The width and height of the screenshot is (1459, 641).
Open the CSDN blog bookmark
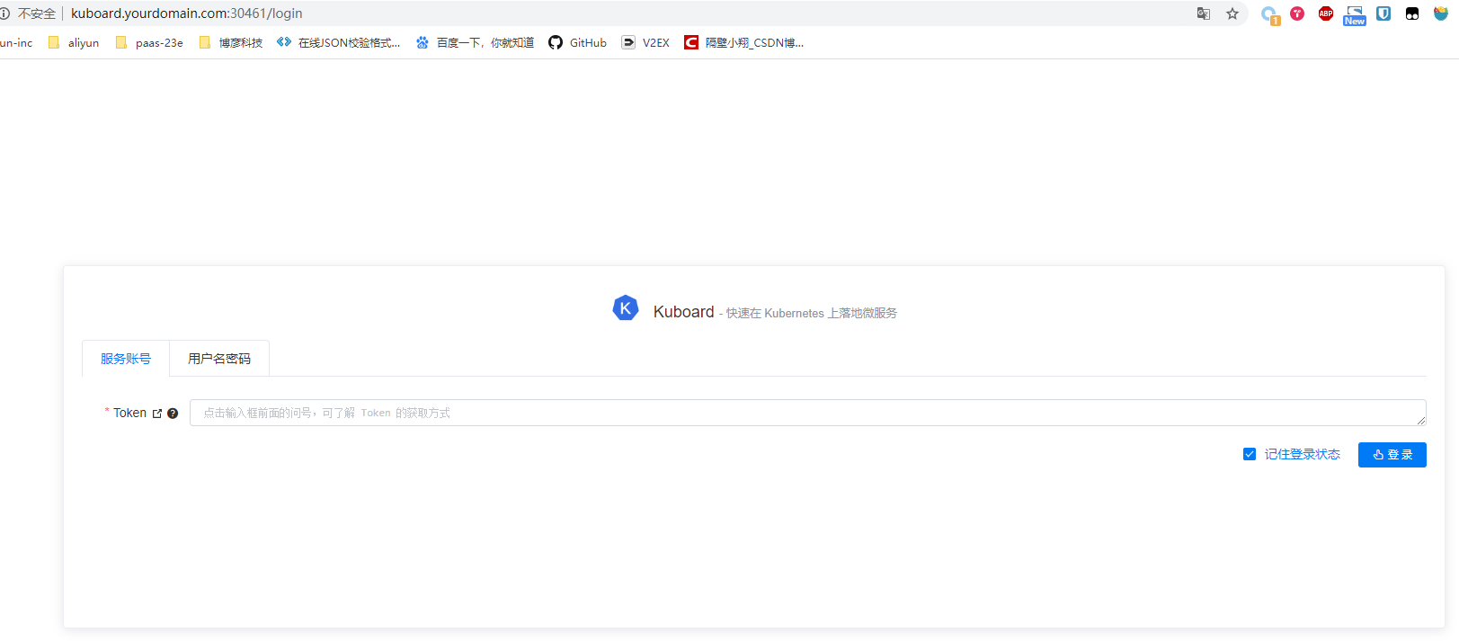coord(743,42)
